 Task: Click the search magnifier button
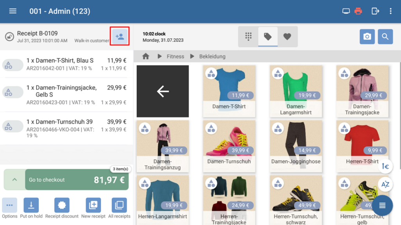point(385,37)
